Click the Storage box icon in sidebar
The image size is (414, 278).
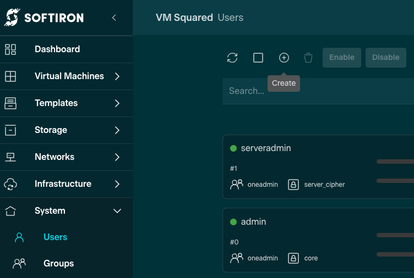[x=10, y=130]
